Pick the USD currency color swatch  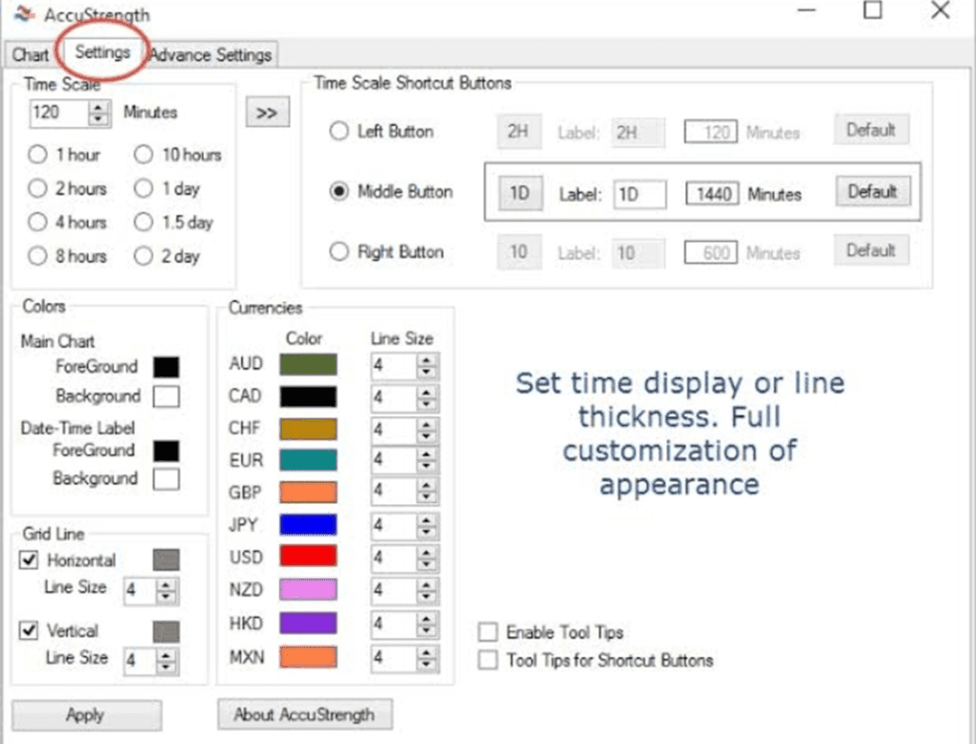point(308,555)
